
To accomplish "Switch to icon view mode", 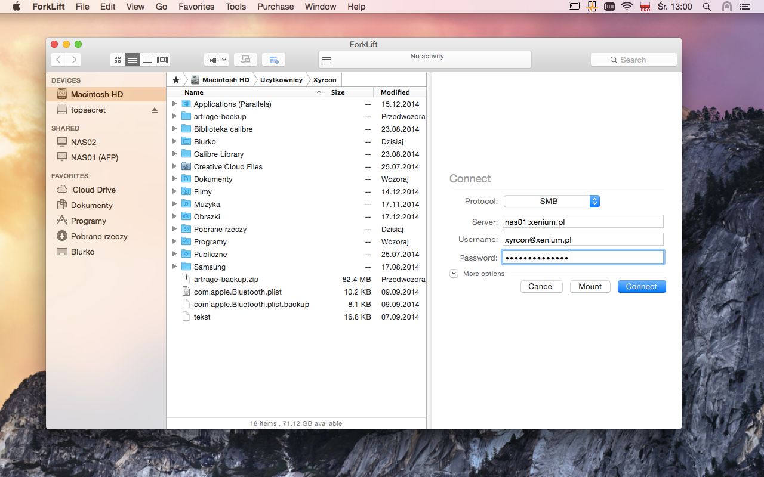I will 118,60.
